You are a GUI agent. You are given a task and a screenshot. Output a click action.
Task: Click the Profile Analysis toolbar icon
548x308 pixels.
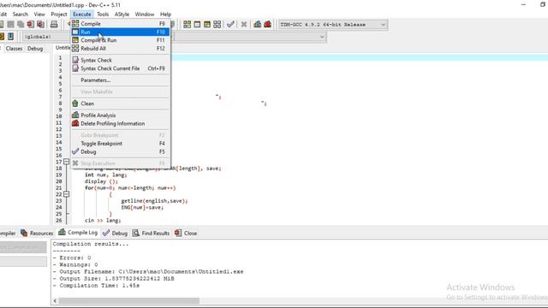pos(258,24)
